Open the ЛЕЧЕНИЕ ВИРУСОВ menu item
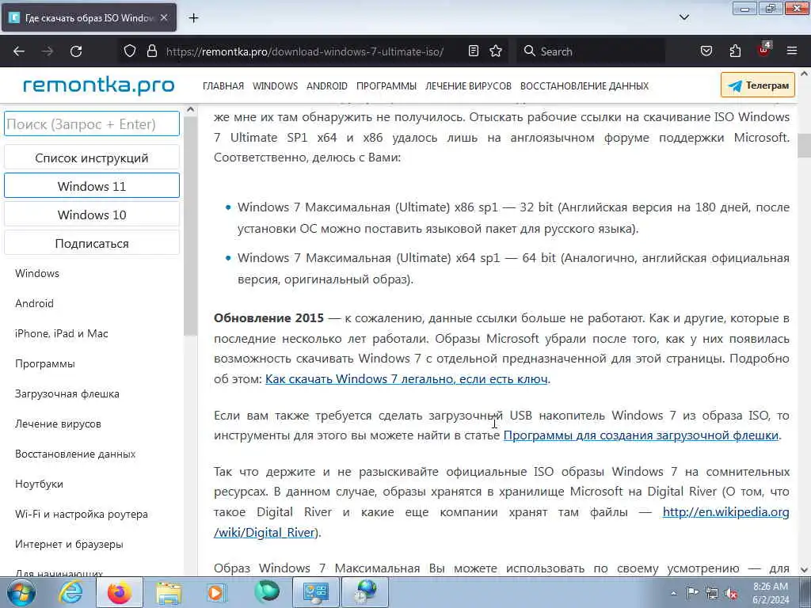The image size is (811, 608). coord(468,86)
